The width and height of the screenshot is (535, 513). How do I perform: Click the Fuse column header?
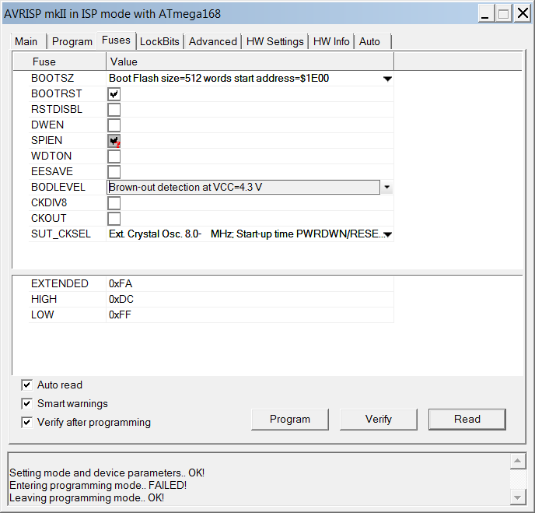(x=60, y=61)
